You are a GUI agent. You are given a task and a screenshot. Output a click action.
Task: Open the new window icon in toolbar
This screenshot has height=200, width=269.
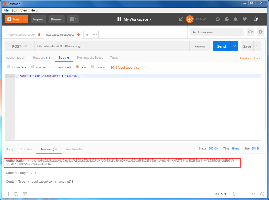pyautogui.click(x=73, y=19)
